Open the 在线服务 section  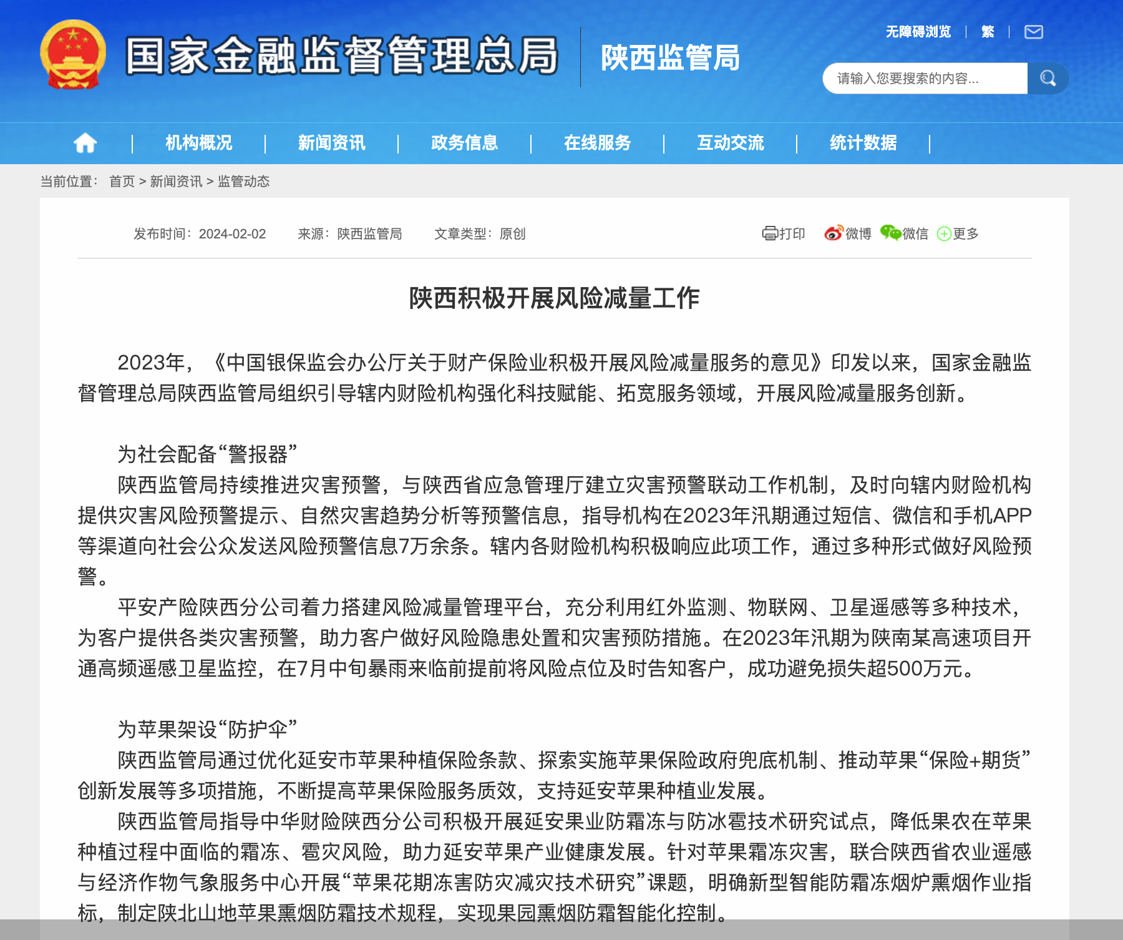(x=597, y=142)
